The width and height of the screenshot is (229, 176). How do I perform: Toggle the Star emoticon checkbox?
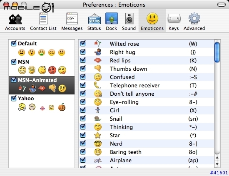click(83, 135)
